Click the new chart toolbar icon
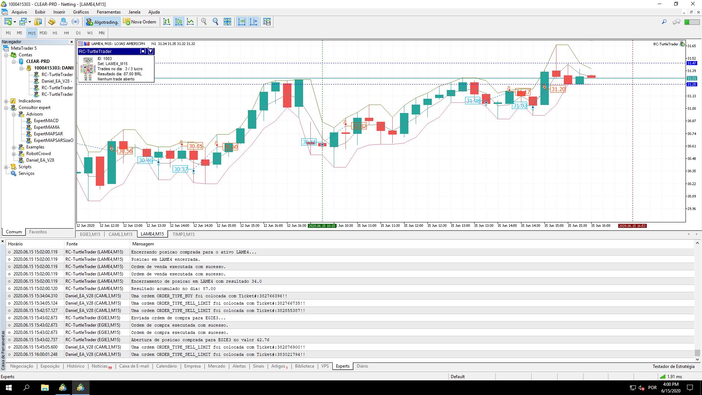Screen dimensions: 702x395 pos(8,22)
